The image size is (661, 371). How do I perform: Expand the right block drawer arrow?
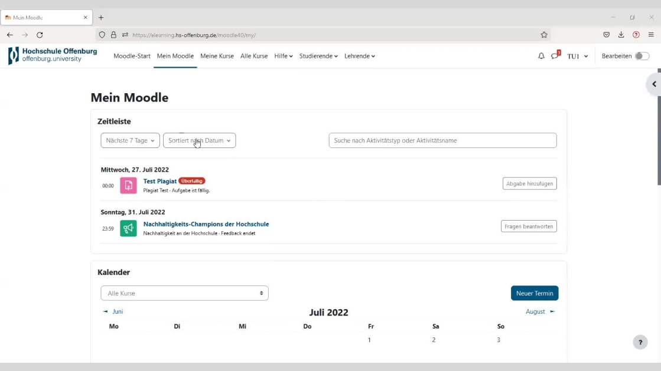pos(653,84)
